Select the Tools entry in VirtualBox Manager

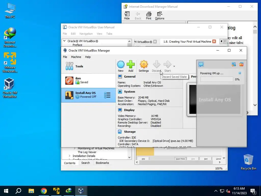pos(88,66)
